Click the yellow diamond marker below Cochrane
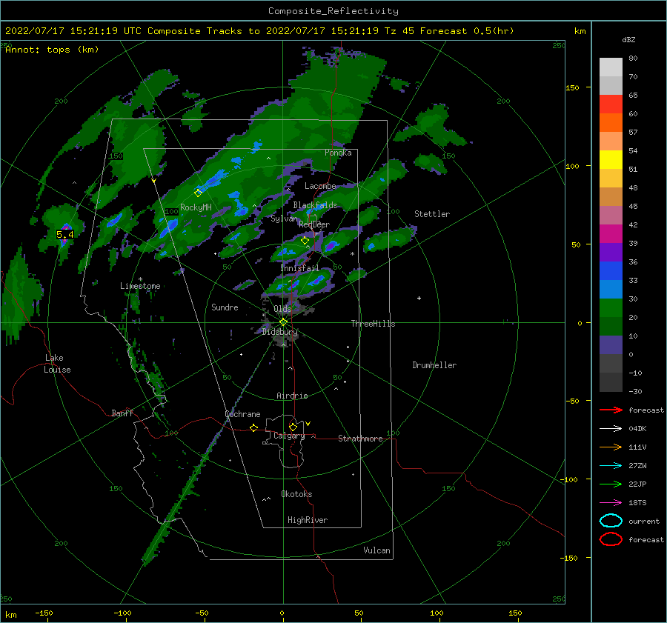This screenshot has height=623, width=667. [253, 428]
